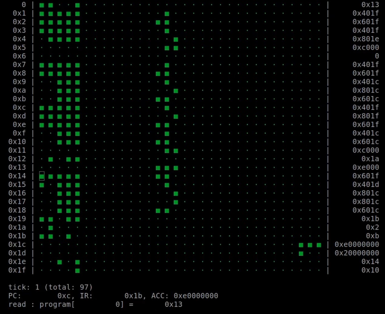Click the "read : program[" status text

(x=42, y=304)
